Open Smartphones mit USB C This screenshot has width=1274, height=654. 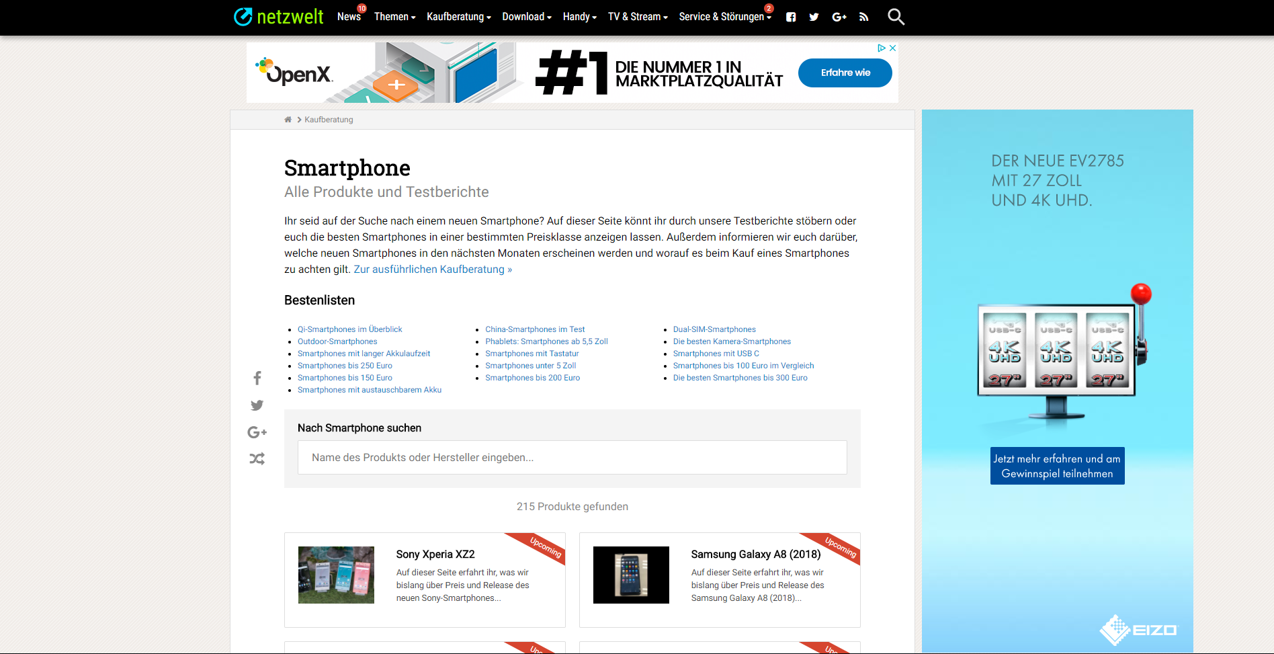716,354
